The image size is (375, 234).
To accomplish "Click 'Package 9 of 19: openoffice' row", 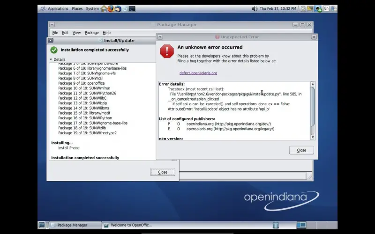I will pyautogui.click(x=81, y=83).
